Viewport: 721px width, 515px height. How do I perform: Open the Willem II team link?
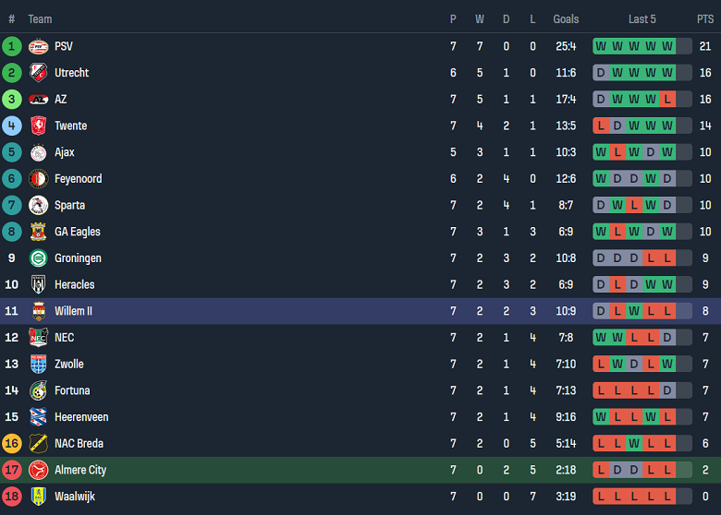point(73,311)
